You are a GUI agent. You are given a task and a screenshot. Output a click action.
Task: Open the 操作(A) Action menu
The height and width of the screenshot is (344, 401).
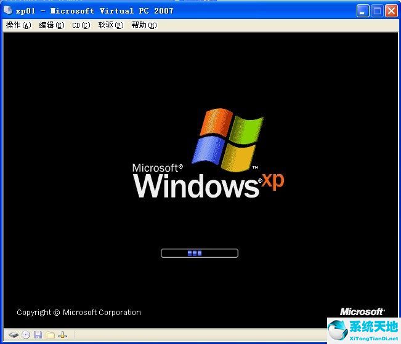pyautogui.click(x=18, y=25)
